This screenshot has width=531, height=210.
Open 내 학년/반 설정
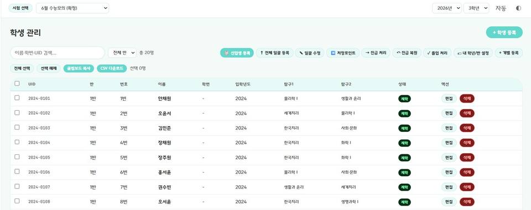click(x=473, y=53)
